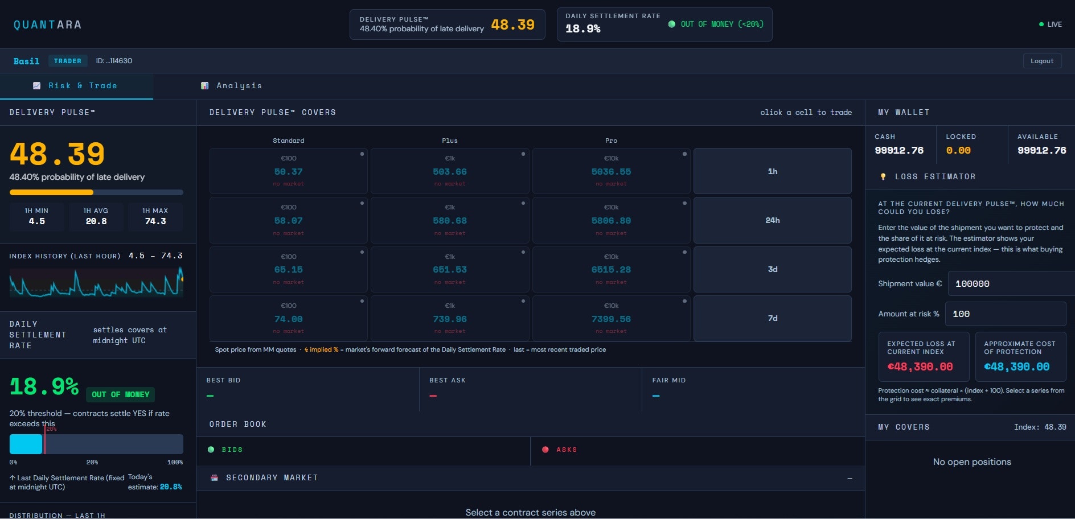
Task: Click the 3d duration row header
Action: tap(773, 269)
